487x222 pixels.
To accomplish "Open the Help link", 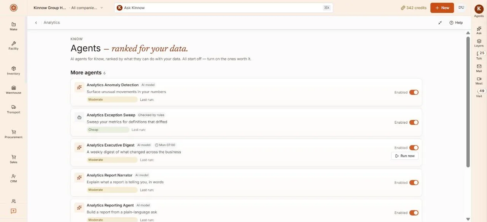I will click(456, 23).
